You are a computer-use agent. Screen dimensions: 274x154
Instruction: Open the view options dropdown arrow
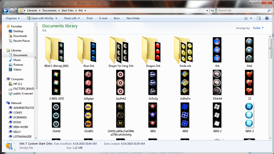pyautogui.click(x=251, y=18)
